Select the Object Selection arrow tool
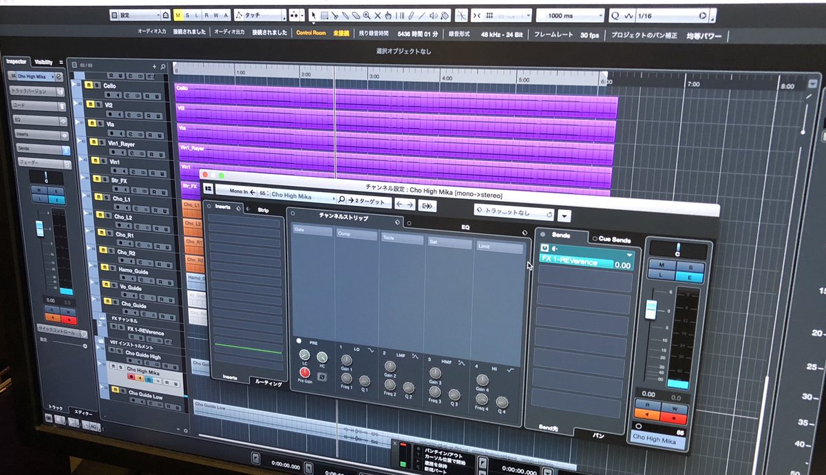This screenshot has width=826, height=475. click(313, 15)
